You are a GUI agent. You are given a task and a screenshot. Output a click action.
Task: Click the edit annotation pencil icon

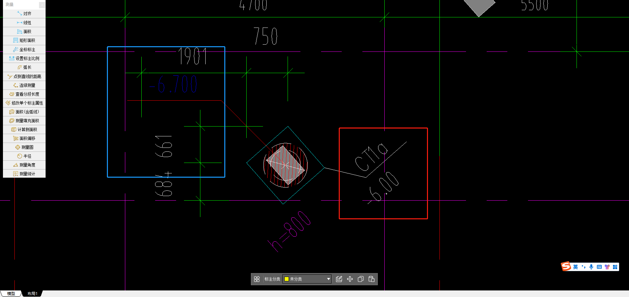click(x=339, y=279)
